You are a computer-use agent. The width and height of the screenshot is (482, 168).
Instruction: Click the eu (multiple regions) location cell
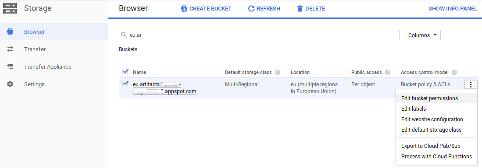(314, 87)
